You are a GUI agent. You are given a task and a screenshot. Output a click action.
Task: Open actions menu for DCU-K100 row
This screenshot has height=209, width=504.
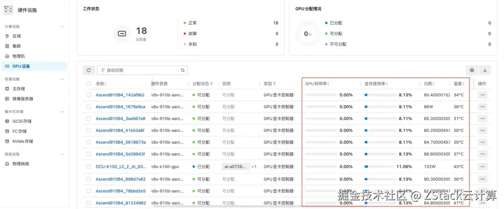click(x=483, y=167)
